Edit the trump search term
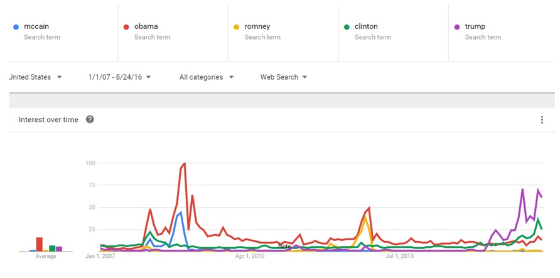This screenshot has width=560, height=278. click(475, 27)
